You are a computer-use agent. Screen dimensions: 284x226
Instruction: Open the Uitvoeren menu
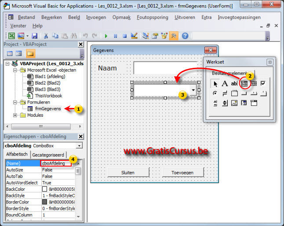click(185, 17)
